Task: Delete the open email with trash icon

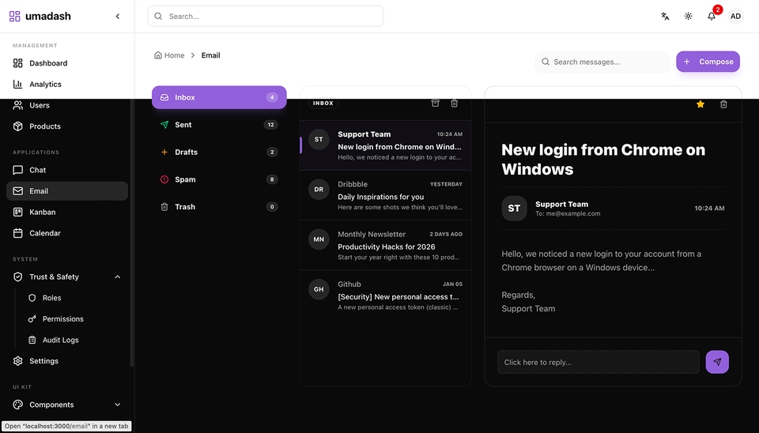Action: 723,104
